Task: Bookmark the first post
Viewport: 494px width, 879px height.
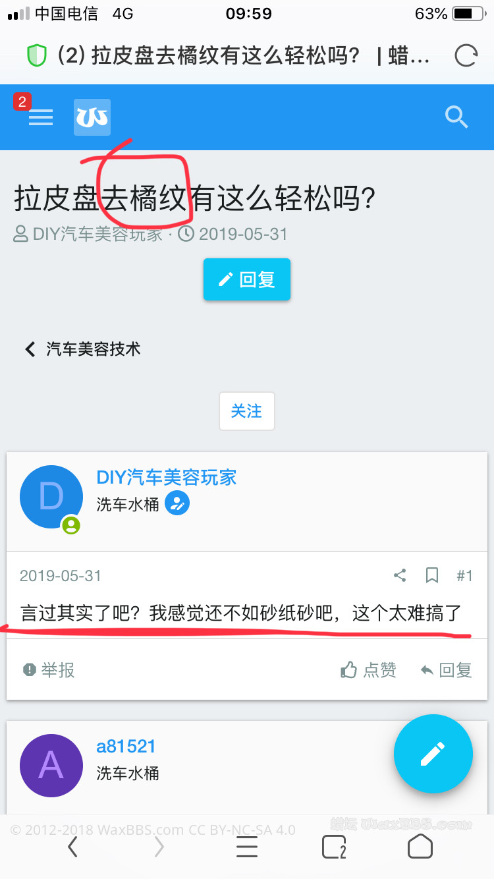Action: pos(432,575)
